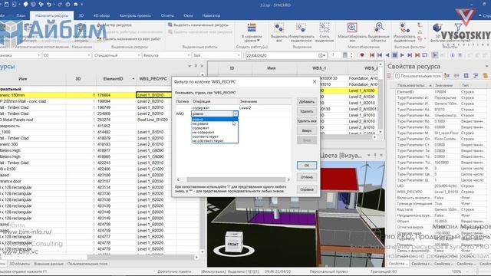Open the Окна ribbon tab
The width and height of the screenshot is (491, 276).
point(188,15)
